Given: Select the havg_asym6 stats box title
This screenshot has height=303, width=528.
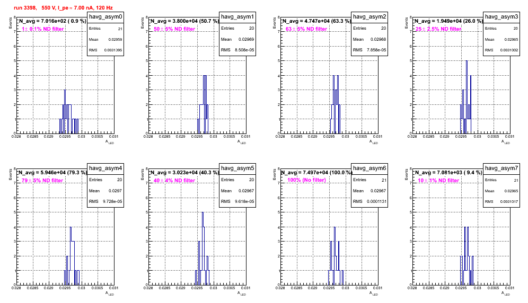Looking at the screenshot, I should [x=369, y=168].
